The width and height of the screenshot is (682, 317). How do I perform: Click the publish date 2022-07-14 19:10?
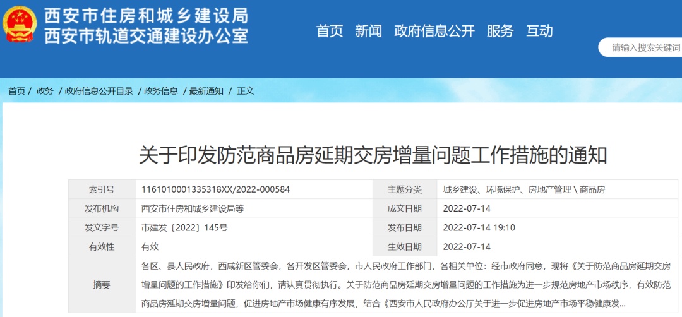click(x=479, y=227)
